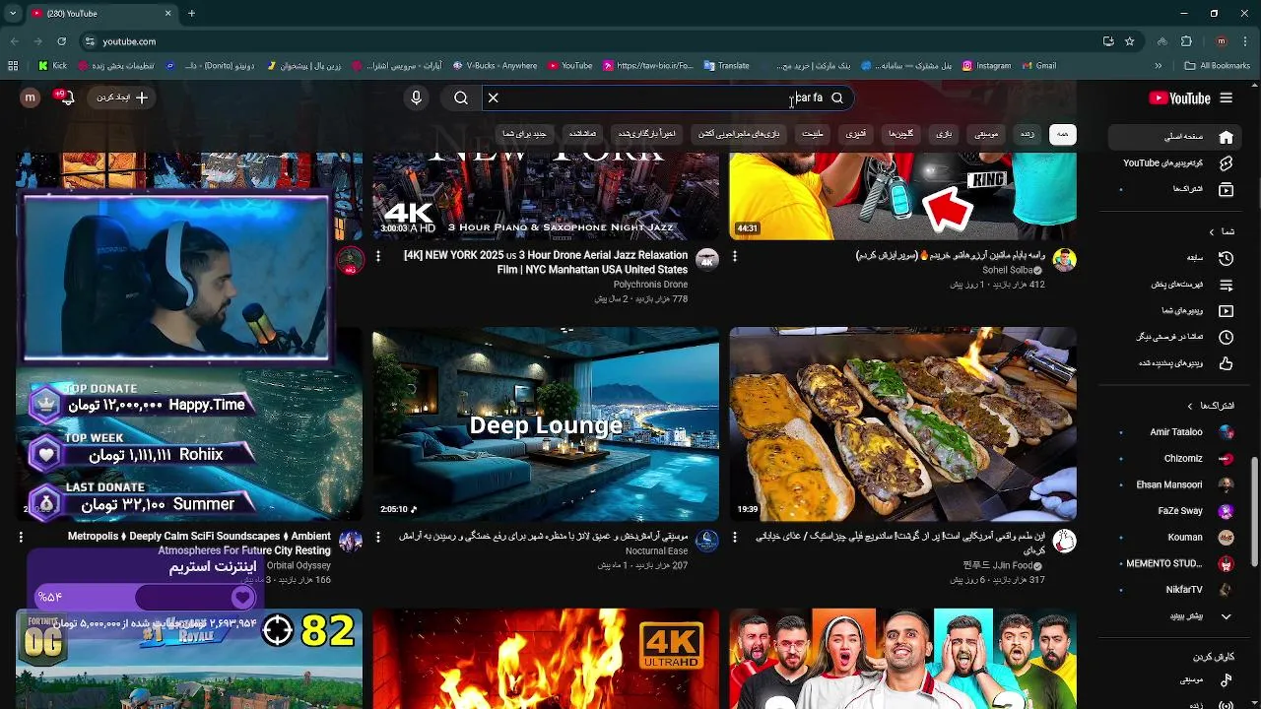Screen dimensions: 1261x709
Task: Open Instagram bookmark
Action: pyautogui.click(x=986, y=66)
